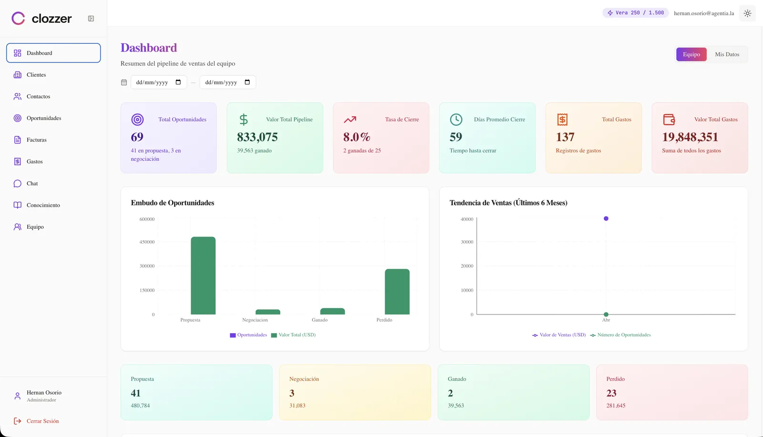Click the Chat bubble icon

18,183
